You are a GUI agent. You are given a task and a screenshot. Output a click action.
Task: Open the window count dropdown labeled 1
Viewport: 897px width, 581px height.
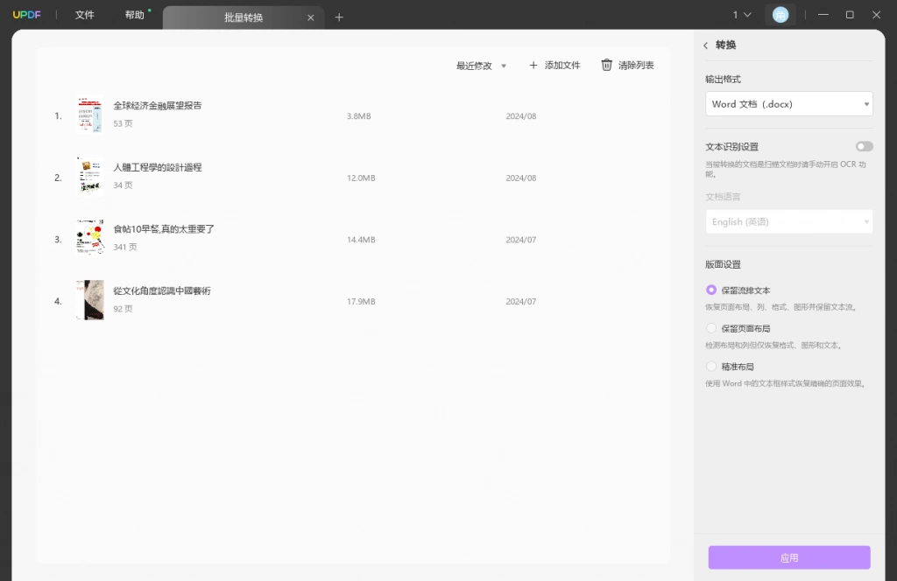click(742, 15)
